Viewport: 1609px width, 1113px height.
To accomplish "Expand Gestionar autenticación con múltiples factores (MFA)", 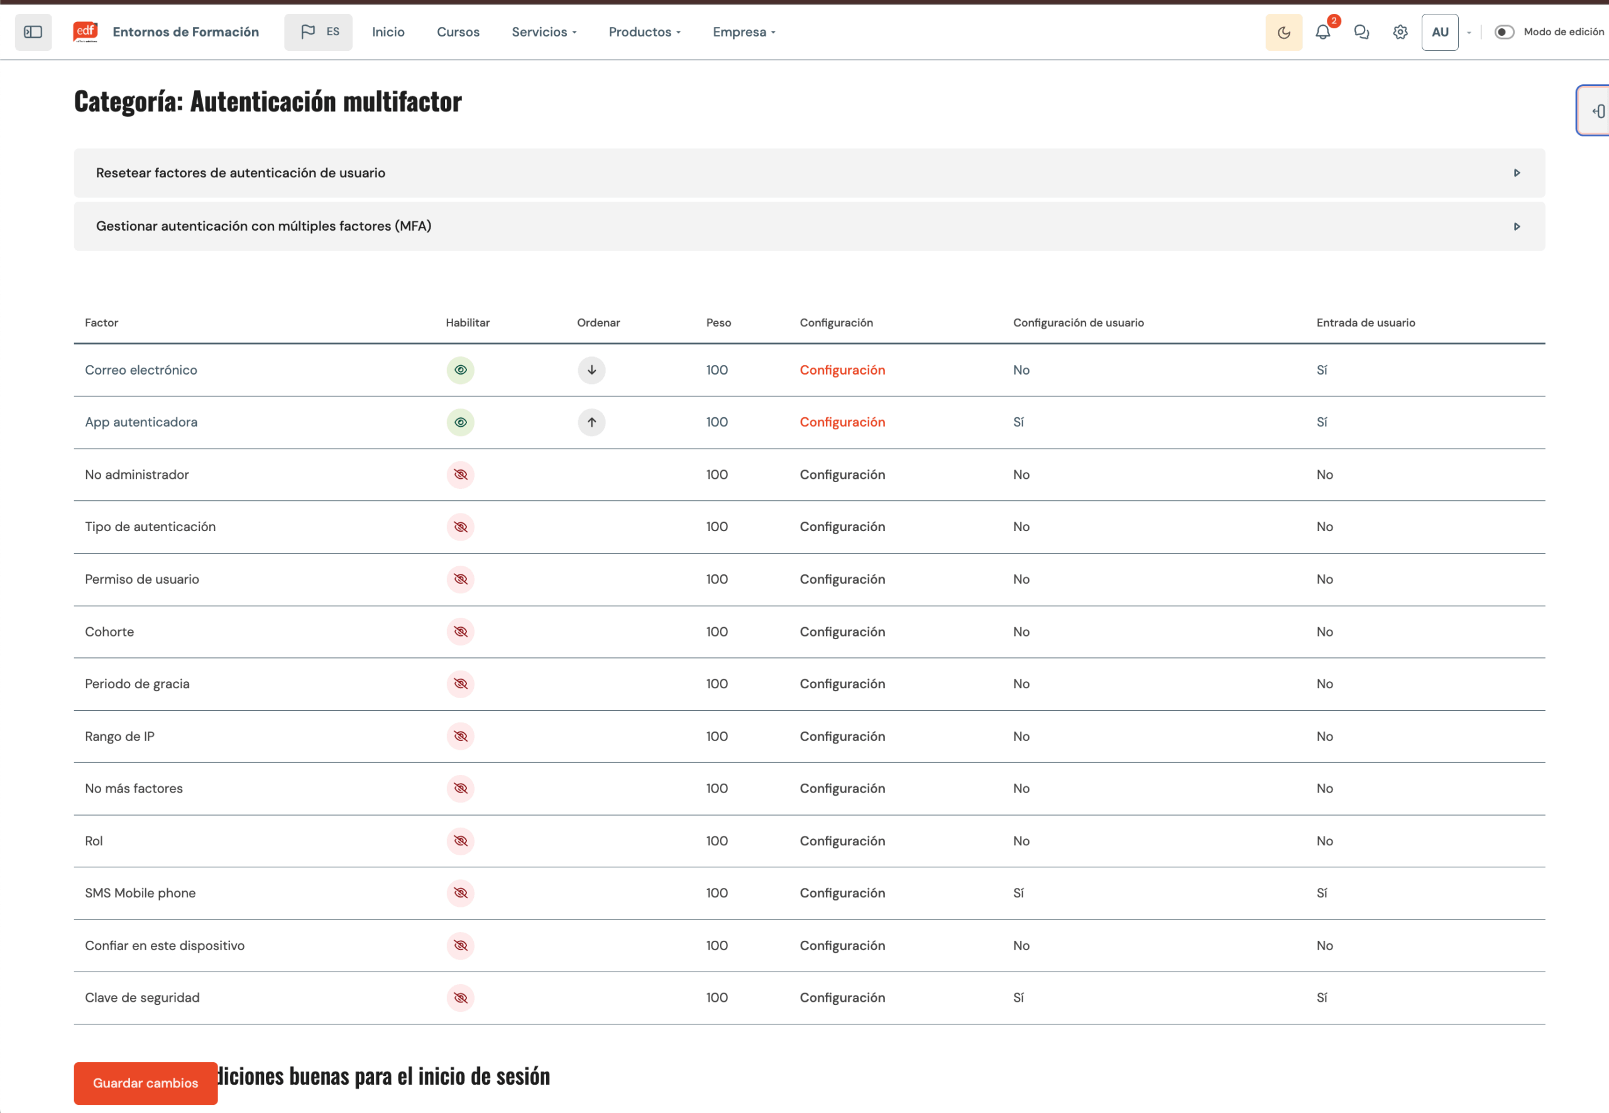I will [809, 227].
